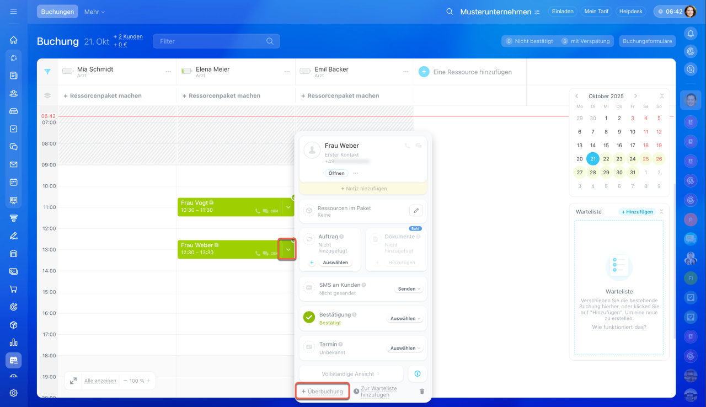Click the help icon next to Bestätigung
The image size is (706, 407).
[354, 314]
